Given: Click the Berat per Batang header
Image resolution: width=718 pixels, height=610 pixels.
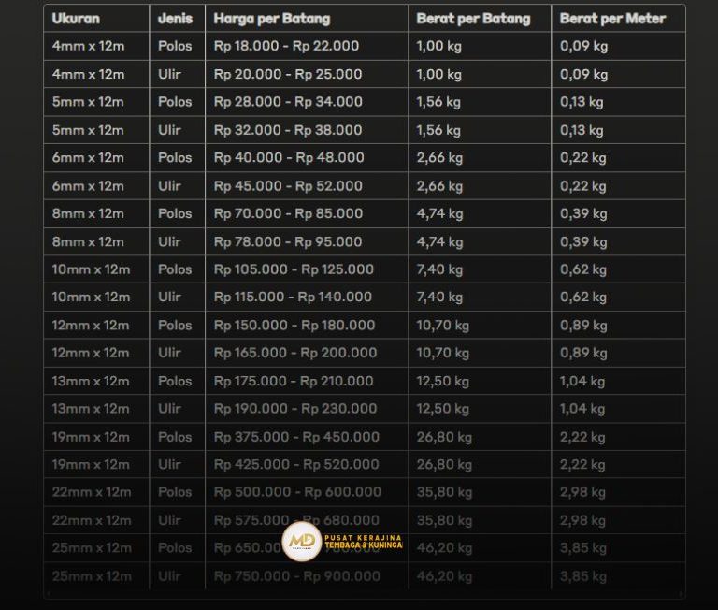Looking at the screenshot, I should [473, 19].
